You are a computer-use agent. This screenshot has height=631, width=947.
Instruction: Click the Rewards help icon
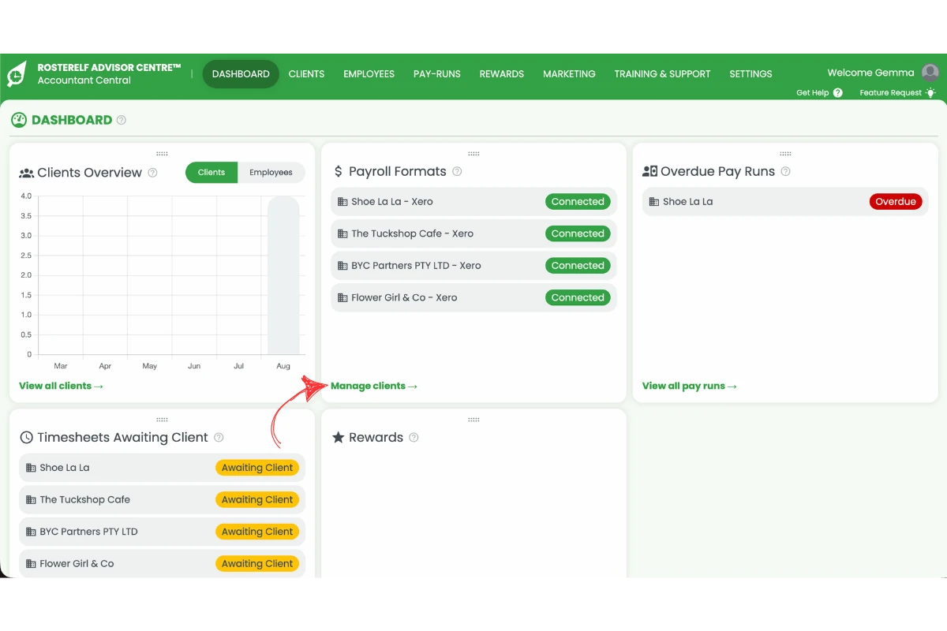click(414, 438)
